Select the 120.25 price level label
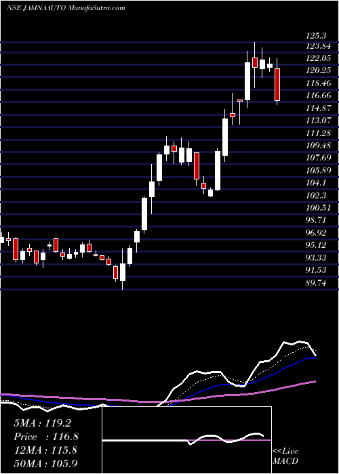The width and height of the screenshot is (339, 474). tap(319, 70)
